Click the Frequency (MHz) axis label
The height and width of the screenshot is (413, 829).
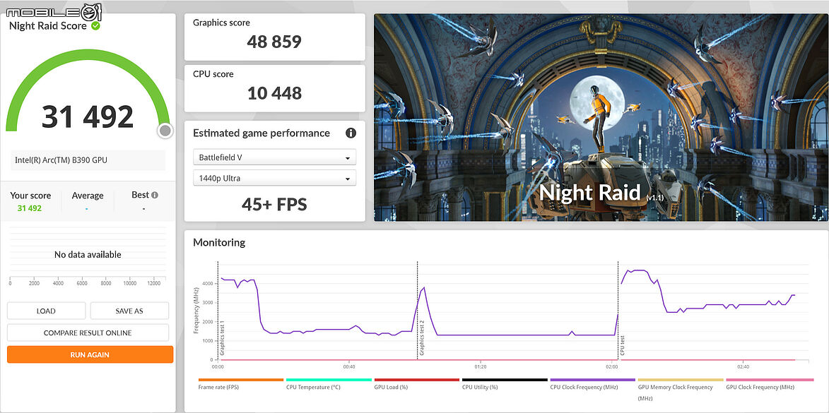(196, 310)
